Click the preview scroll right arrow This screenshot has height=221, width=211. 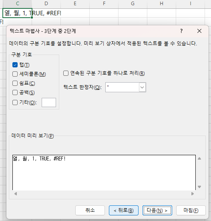tap(193, 194)
